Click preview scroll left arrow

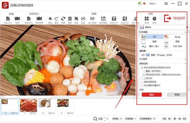[x=1, y=97]
